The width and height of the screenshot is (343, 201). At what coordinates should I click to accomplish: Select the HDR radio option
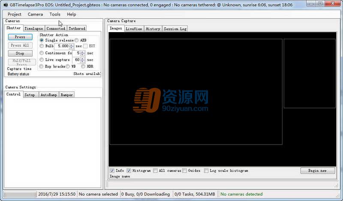click(x=83, y=66)
